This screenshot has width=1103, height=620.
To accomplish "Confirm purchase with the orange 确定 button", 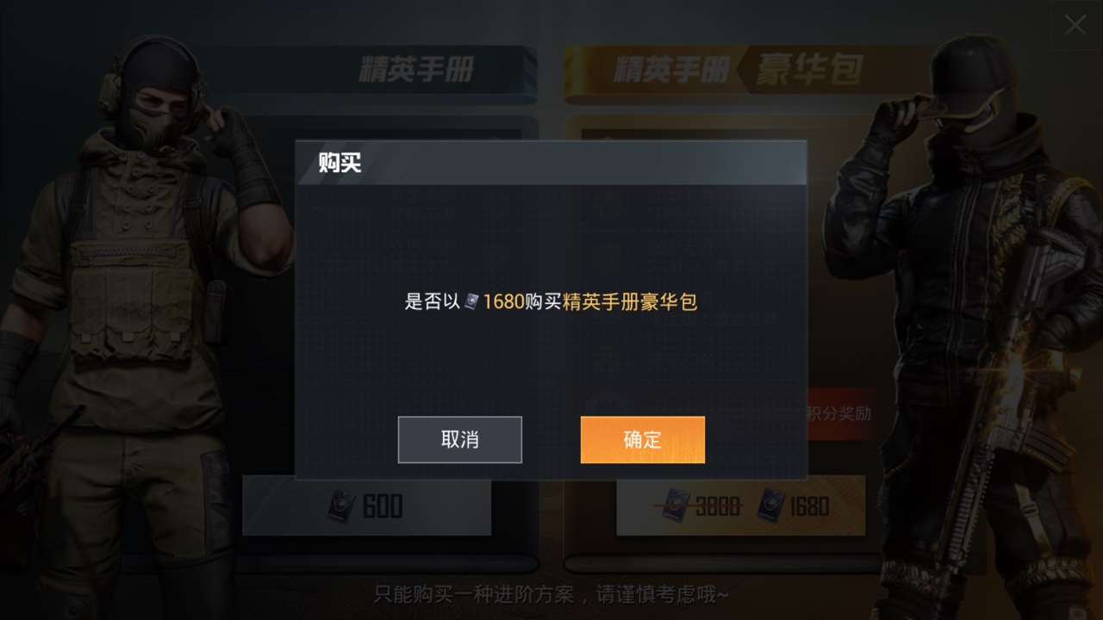I will coord(642,440).
